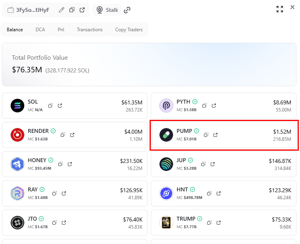Click the Stalk button
300x244 pixels.
107,10
